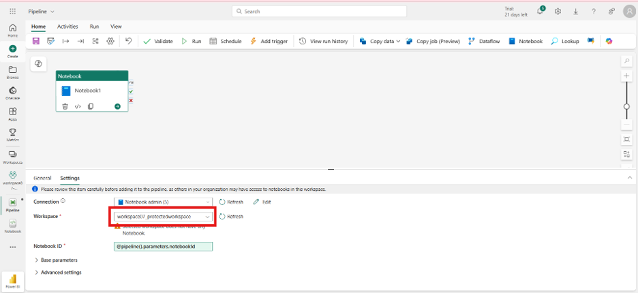Open the Power BI experience switcher
The width and height of the screenshot is (638, 293).
13,281
